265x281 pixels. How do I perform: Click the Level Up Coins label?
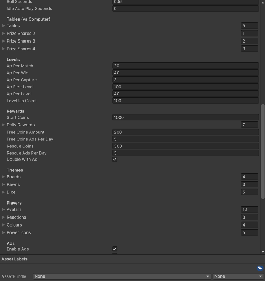click(x=22, y=101)
